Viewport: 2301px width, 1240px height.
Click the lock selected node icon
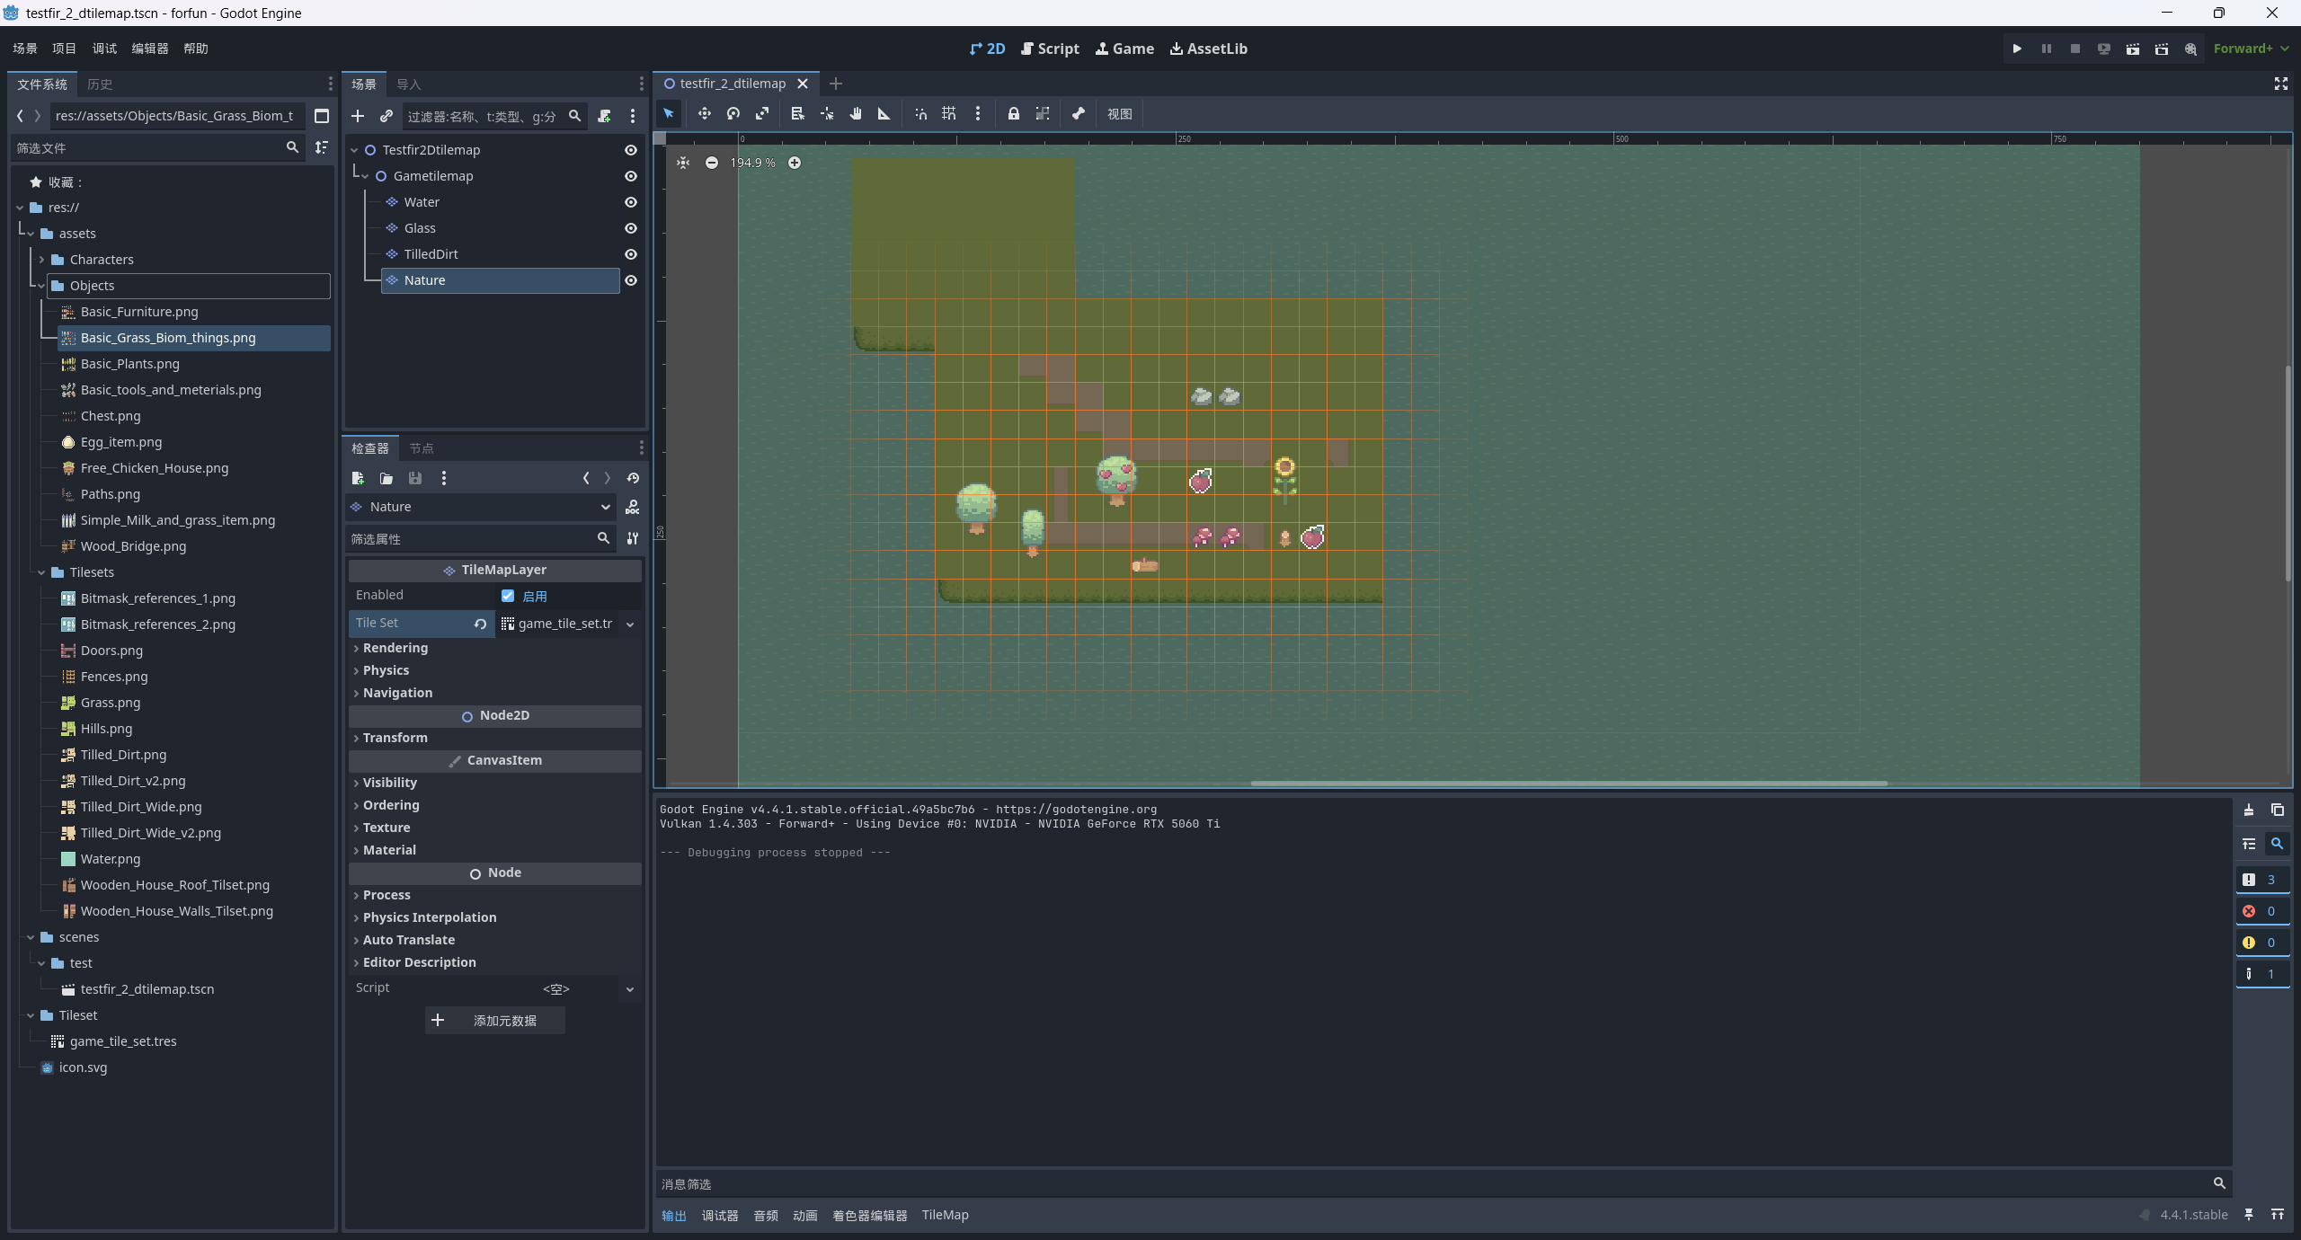1013,113
